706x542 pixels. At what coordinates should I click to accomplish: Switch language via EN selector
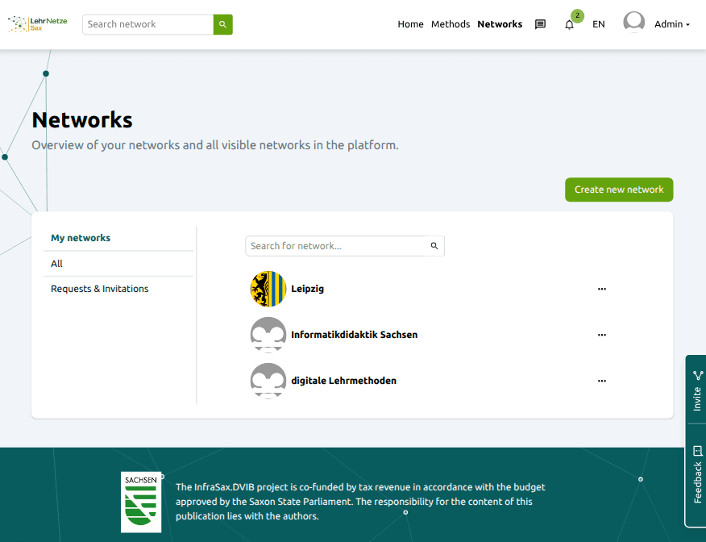click(598, 24)
